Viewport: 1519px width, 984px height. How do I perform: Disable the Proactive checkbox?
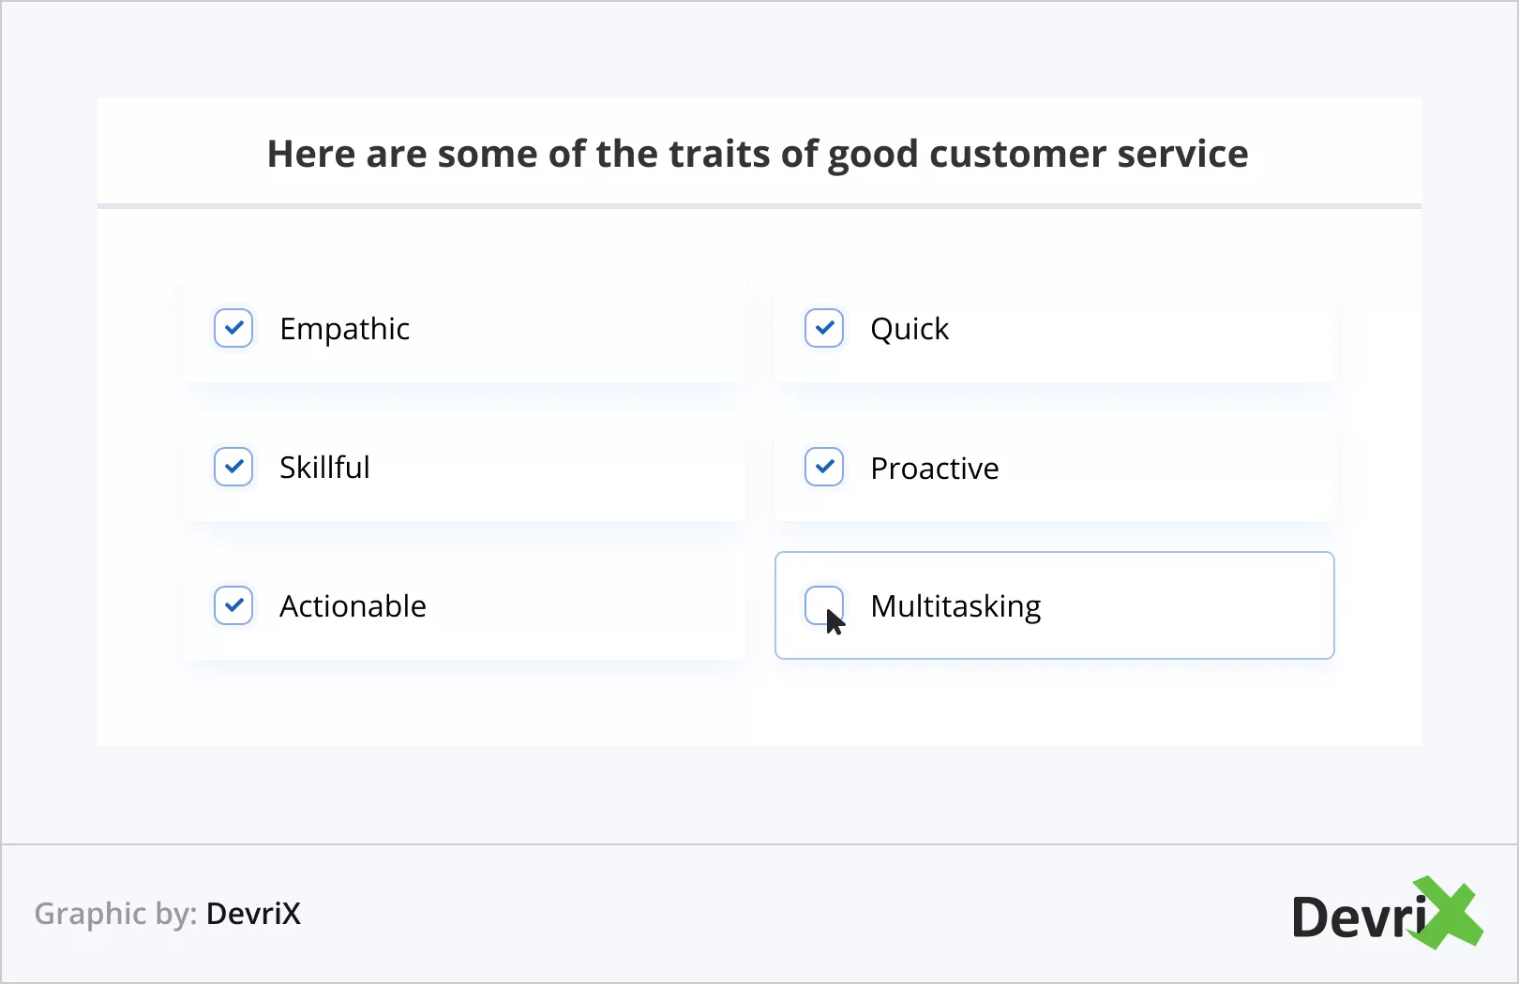point(824,467)
